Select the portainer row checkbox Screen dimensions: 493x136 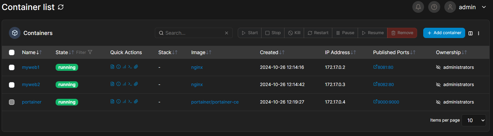coord(12,102)
